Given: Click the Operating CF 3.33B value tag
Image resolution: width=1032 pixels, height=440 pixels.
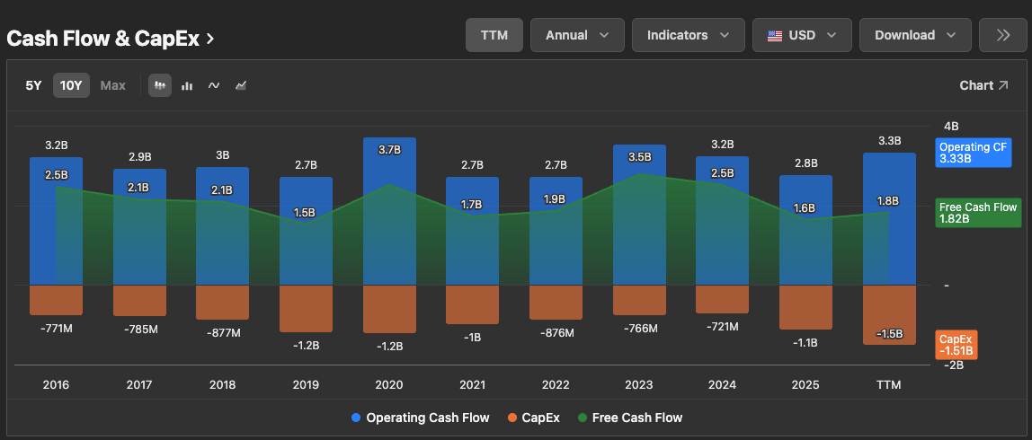Looking at the screenshot, I should tap(974, 153).
